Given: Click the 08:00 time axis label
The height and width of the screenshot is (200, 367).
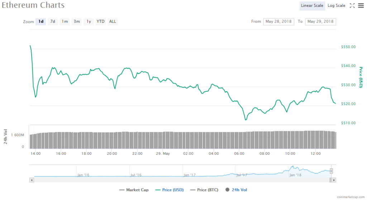Looking at the screenshot, I should point(265,154).
